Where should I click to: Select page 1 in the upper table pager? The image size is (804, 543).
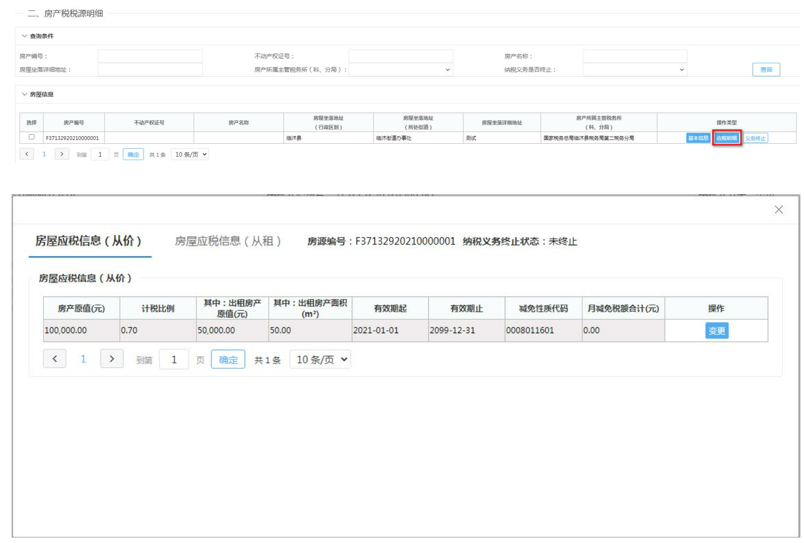[x=44, y=154]
